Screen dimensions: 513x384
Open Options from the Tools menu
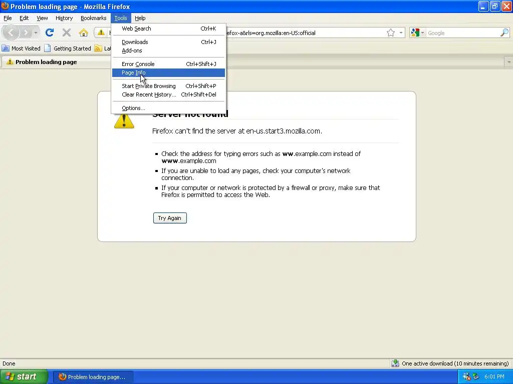click(x=168, y=108)
